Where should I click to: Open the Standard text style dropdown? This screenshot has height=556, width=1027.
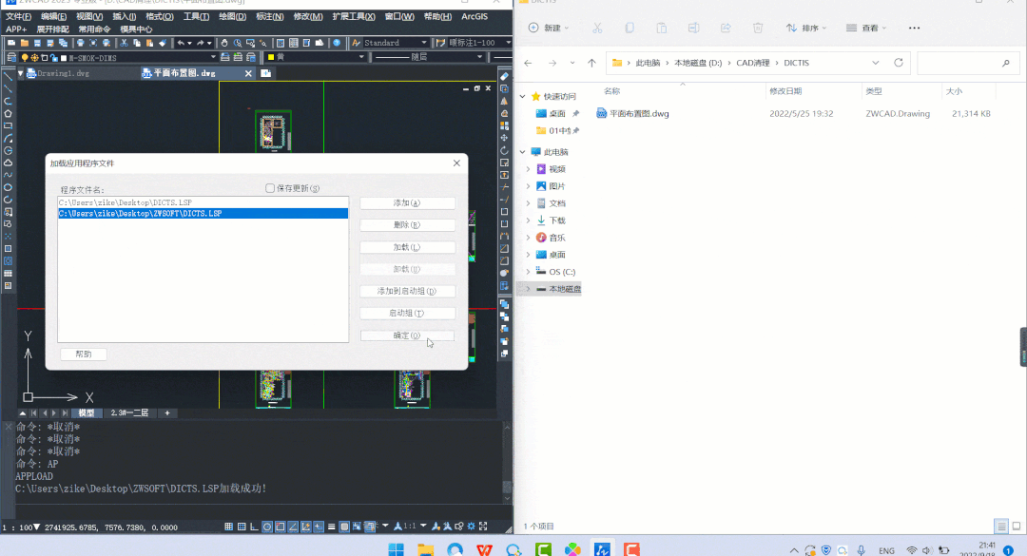(x=424, y=43)
